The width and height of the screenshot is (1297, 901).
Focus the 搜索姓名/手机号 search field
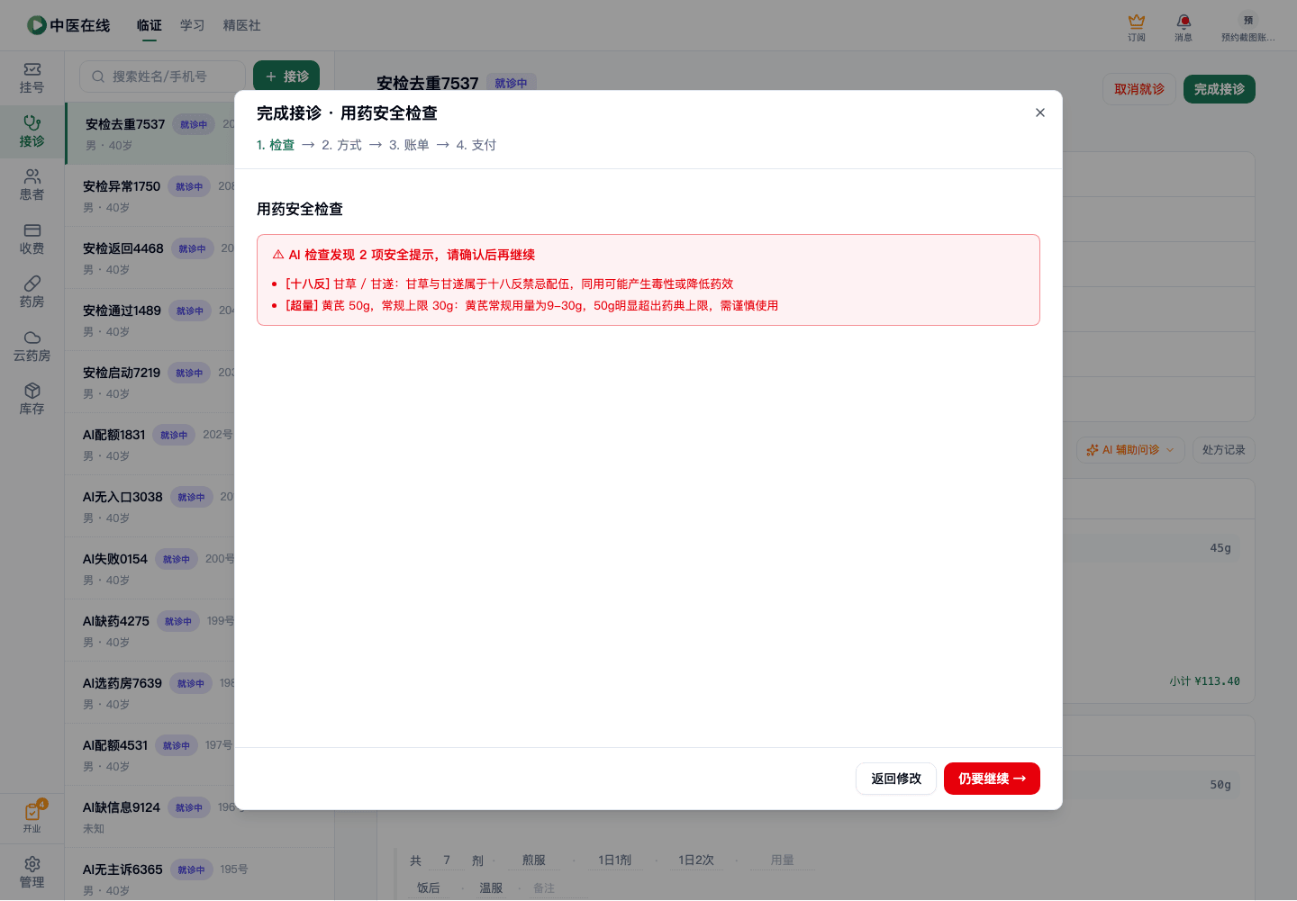(x=162, y=77)
